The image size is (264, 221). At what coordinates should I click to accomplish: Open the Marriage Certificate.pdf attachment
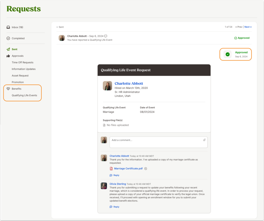[x=128, y=169]
